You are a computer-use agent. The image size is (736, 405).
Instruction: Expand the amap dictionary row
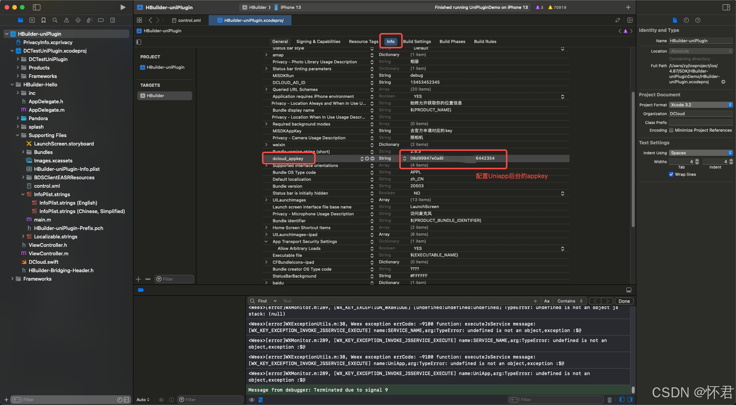tap(266, 55)
